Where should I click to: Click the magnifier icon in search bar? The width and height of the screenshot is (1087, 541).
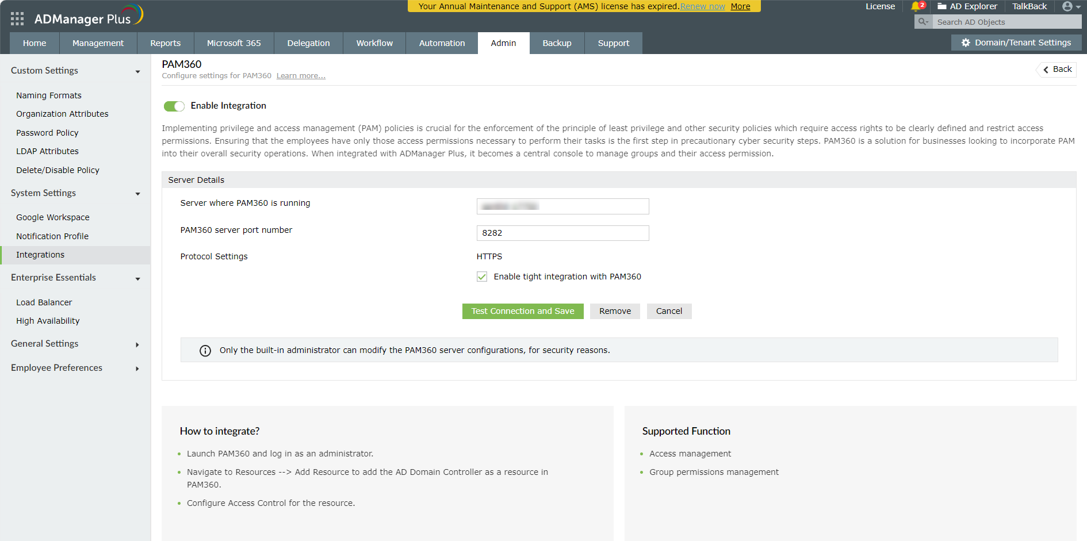(923, 21)
